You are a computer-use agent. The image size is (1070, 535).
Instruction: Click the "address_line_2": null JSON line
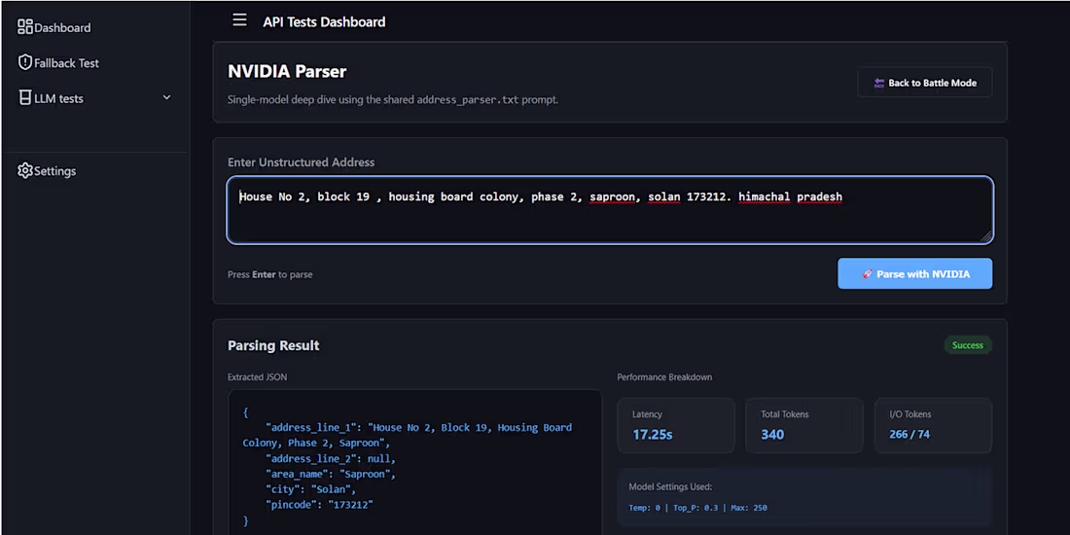point(331,458)
